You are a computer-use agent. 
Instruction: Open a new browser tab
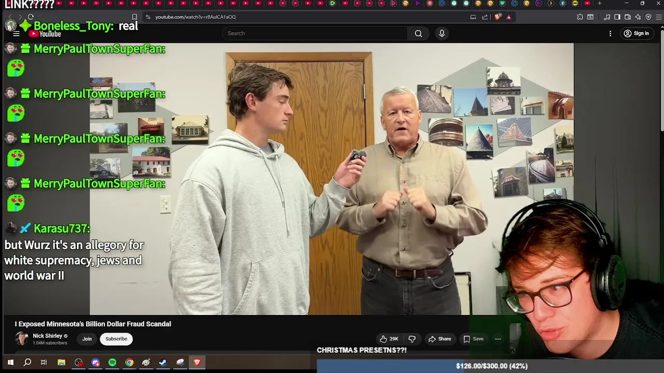(600, 3)
